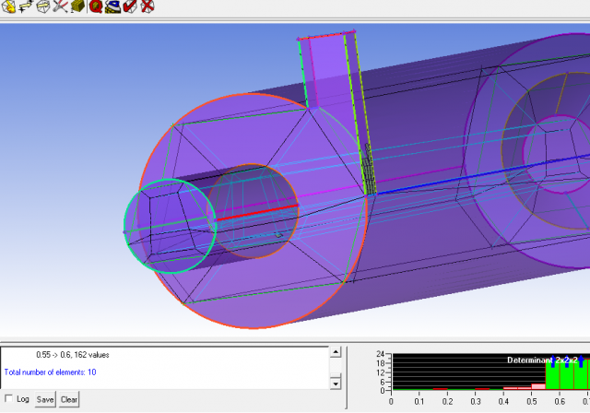590x413 pixels.
Task: Click the small green circle in viewport
Action: pos(170,226)
